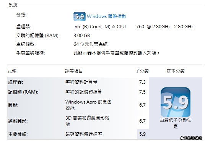Select the 遊戲圖形 component row
This screenshot has height=141, width=205.
click(78, 121)
